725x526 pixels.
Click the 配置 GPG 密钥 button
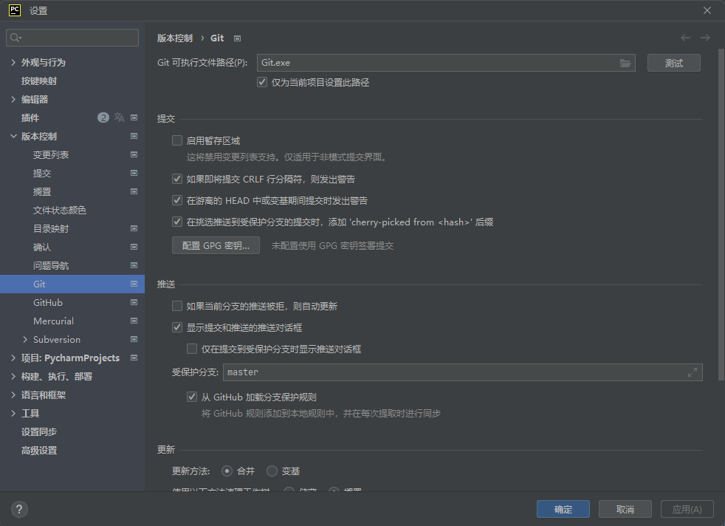[x=216, y=246]
